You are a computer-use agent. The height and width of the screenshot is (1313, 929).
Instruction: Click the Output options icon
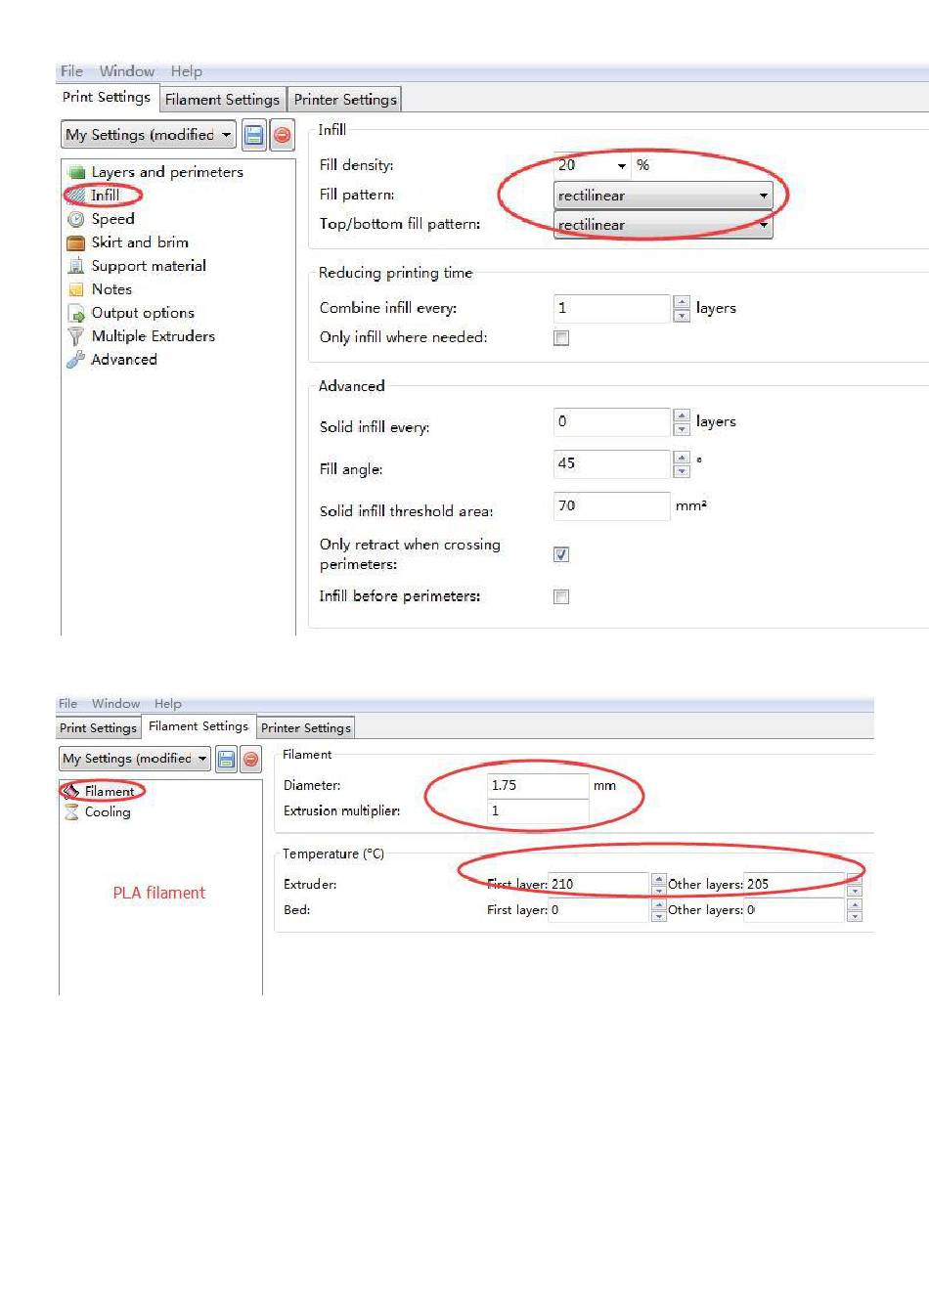coord(76,313)
